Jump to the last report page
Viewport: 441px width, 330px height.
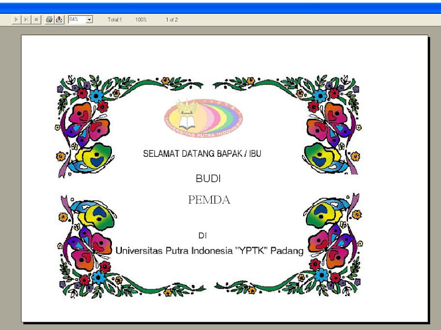pos(26,20)
